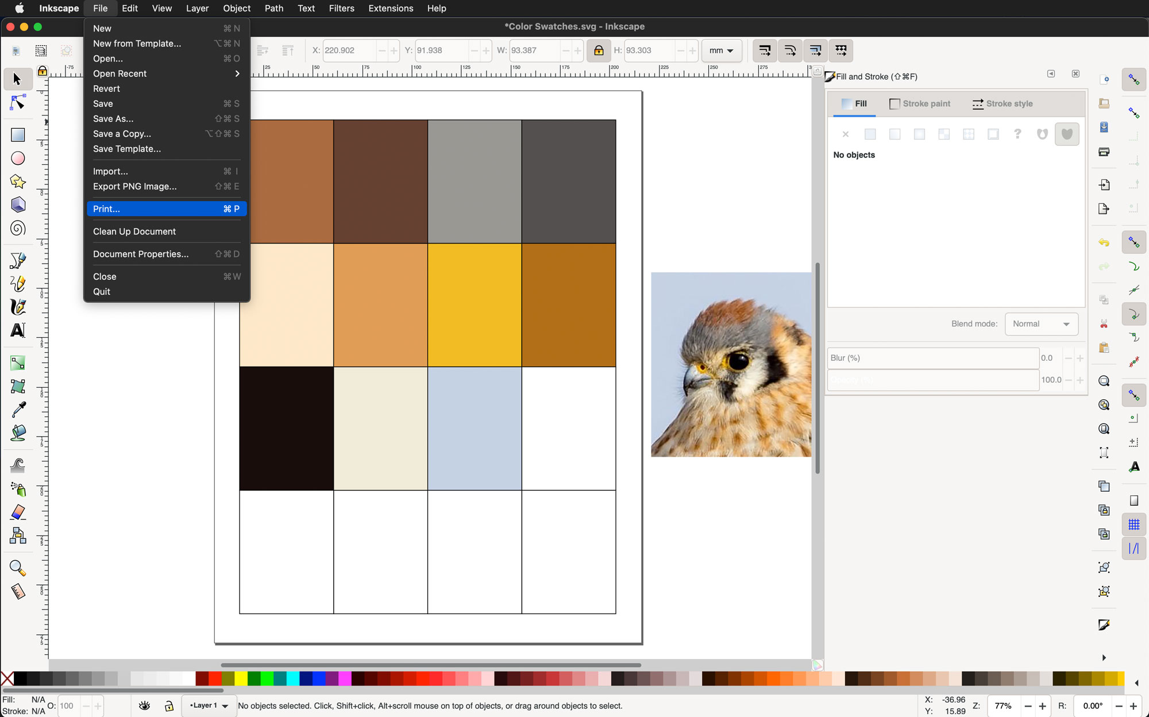The height and width of the screenshot is (717, 1149).
Task: Select the Ellipse tool
Action: [x=18, y=158]
